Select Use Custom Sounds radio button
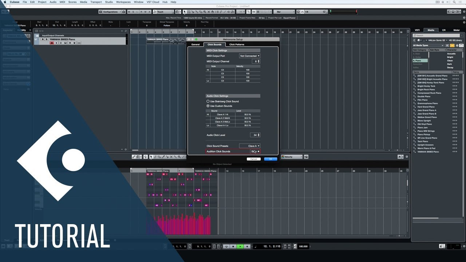The width and height of the screenshot is (466, 262). click(208, 106)
